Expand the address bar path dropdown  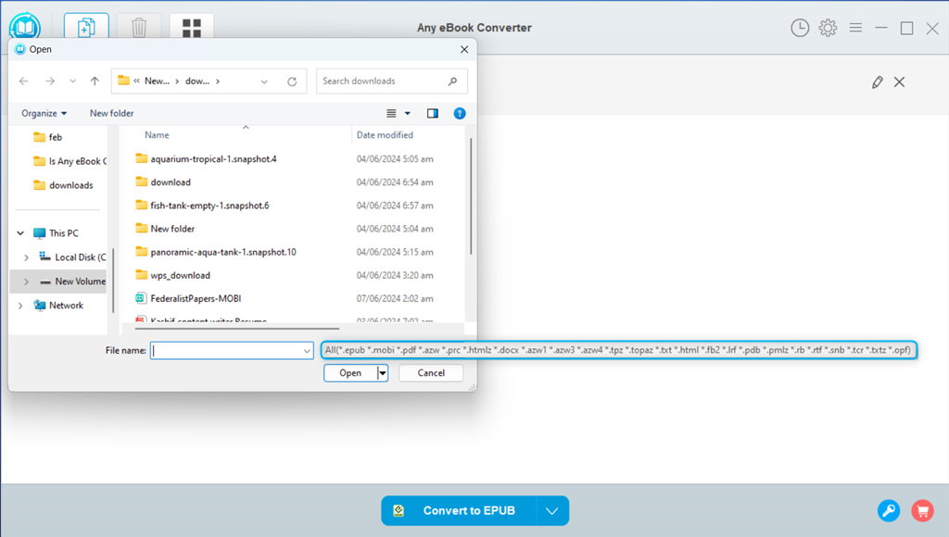264,81
